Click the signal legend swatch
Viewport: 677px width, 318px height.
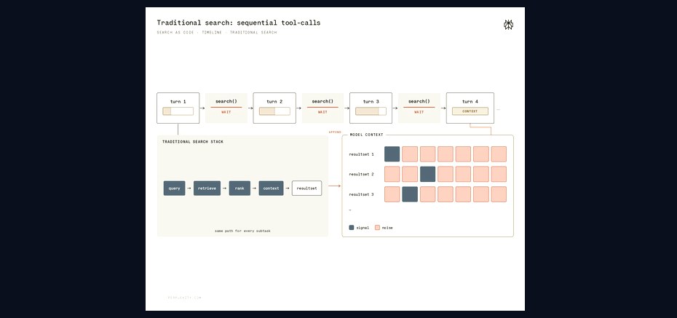coord(352,227)
